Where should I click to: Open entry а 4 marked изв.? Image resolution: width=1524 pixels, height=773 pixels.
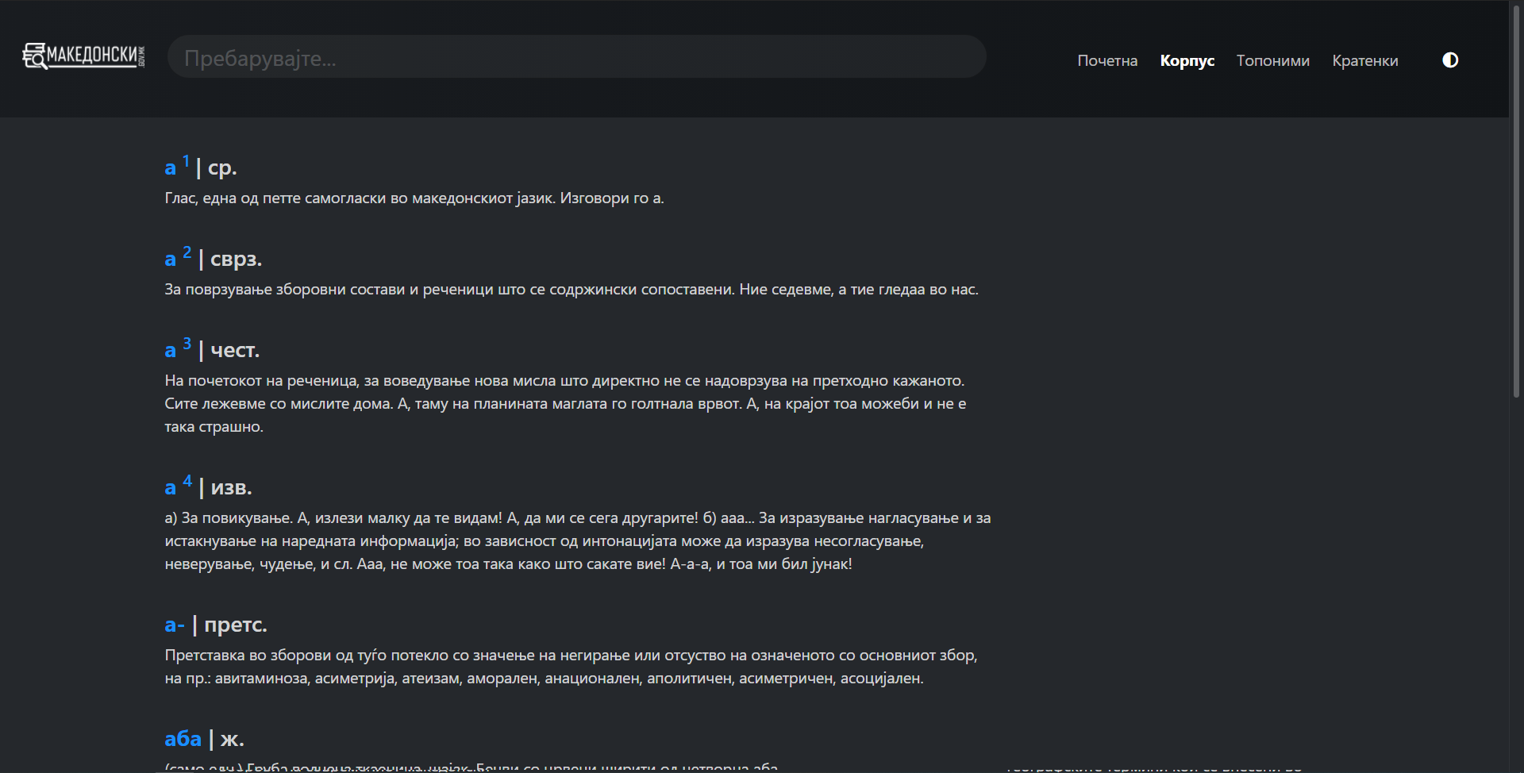click(171, 487)
